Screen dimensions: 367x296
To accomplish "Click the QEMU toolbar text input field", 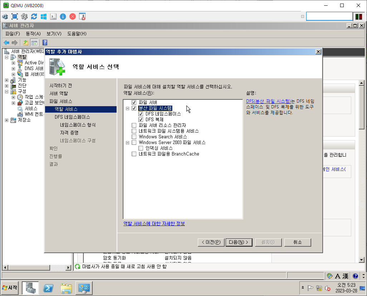I will tap(329, 16).
